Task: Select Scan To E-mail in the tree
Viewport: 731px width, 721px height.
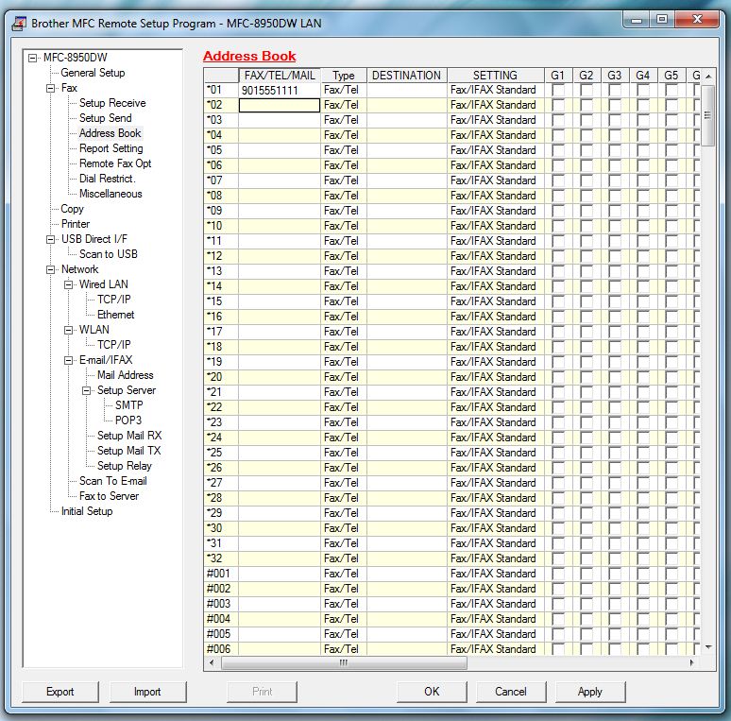Action: (112, 481)
